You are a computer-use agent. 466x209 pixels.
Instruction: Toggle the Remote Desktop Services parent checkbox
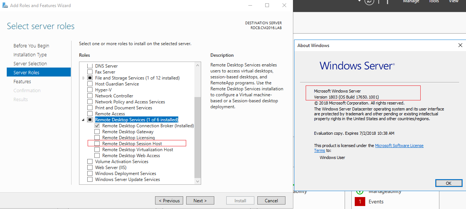(90, 120)
